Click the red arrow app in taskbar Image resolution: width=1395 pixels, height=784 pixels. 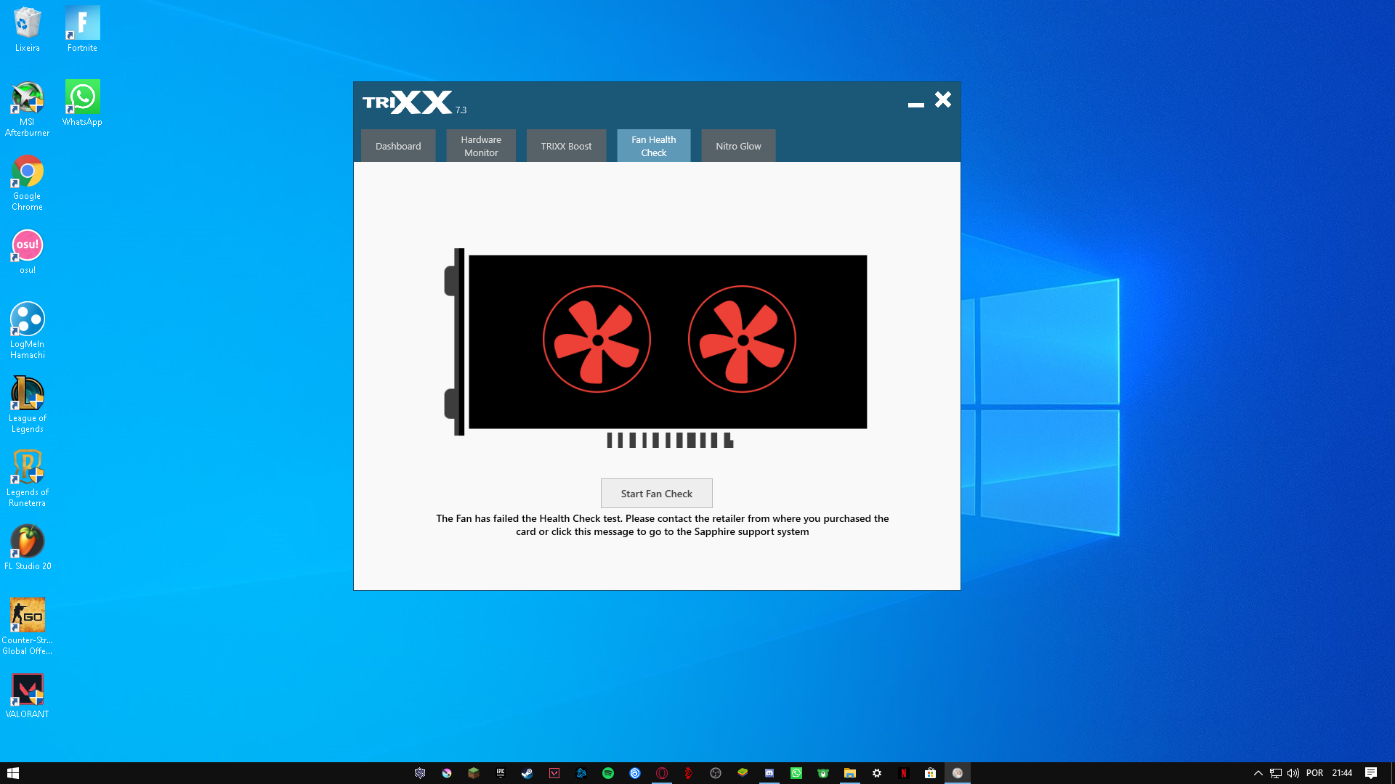click(x=689, y=773)
